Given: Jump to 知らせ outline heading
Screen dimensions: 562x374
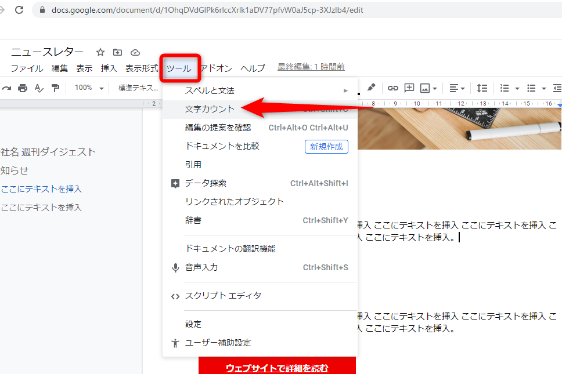Looking at the screenshot, I should point(15,170).
